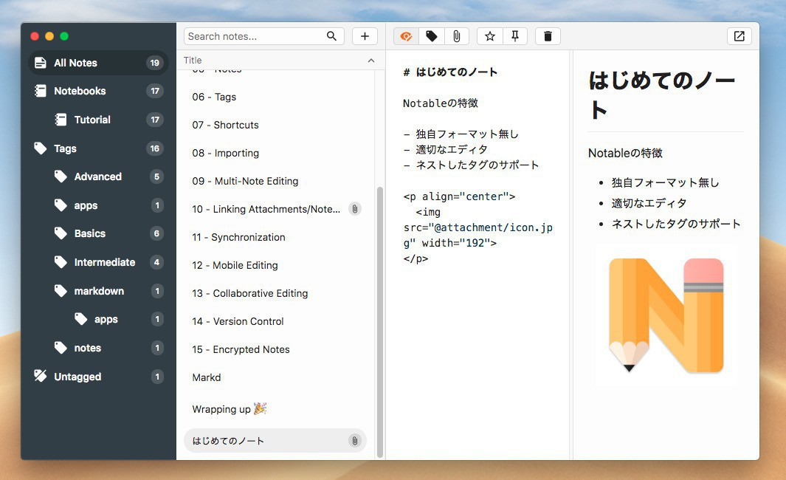
Task: Create a new note with plus button
Action: click(365, 36)
